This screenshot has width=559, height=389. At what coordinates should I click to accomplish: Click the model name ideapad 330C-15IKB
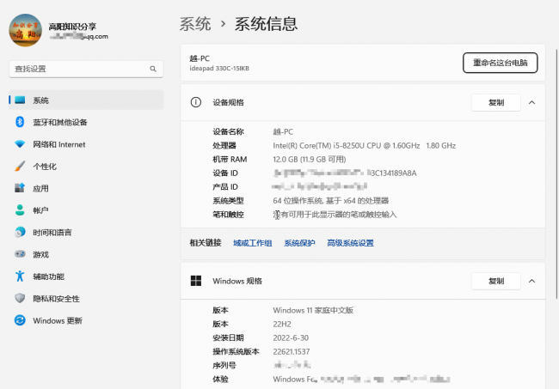click(x=219, y=69)
